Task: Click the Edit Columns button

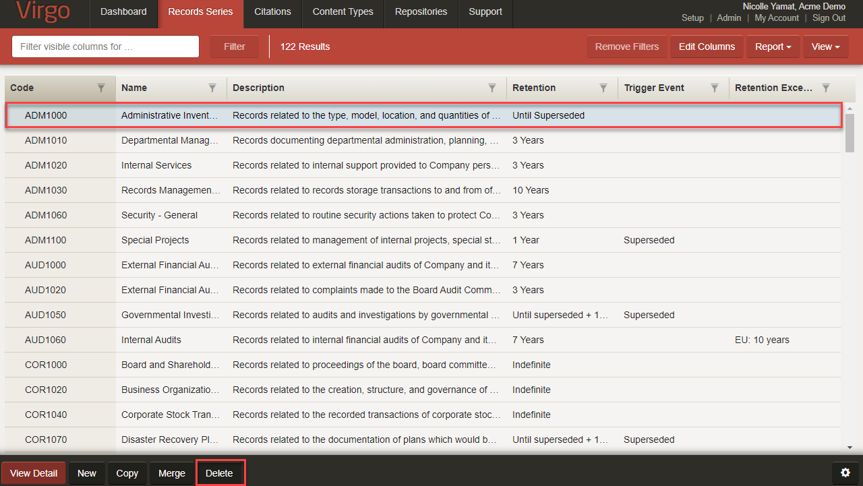Action: (x=707, y=47)
